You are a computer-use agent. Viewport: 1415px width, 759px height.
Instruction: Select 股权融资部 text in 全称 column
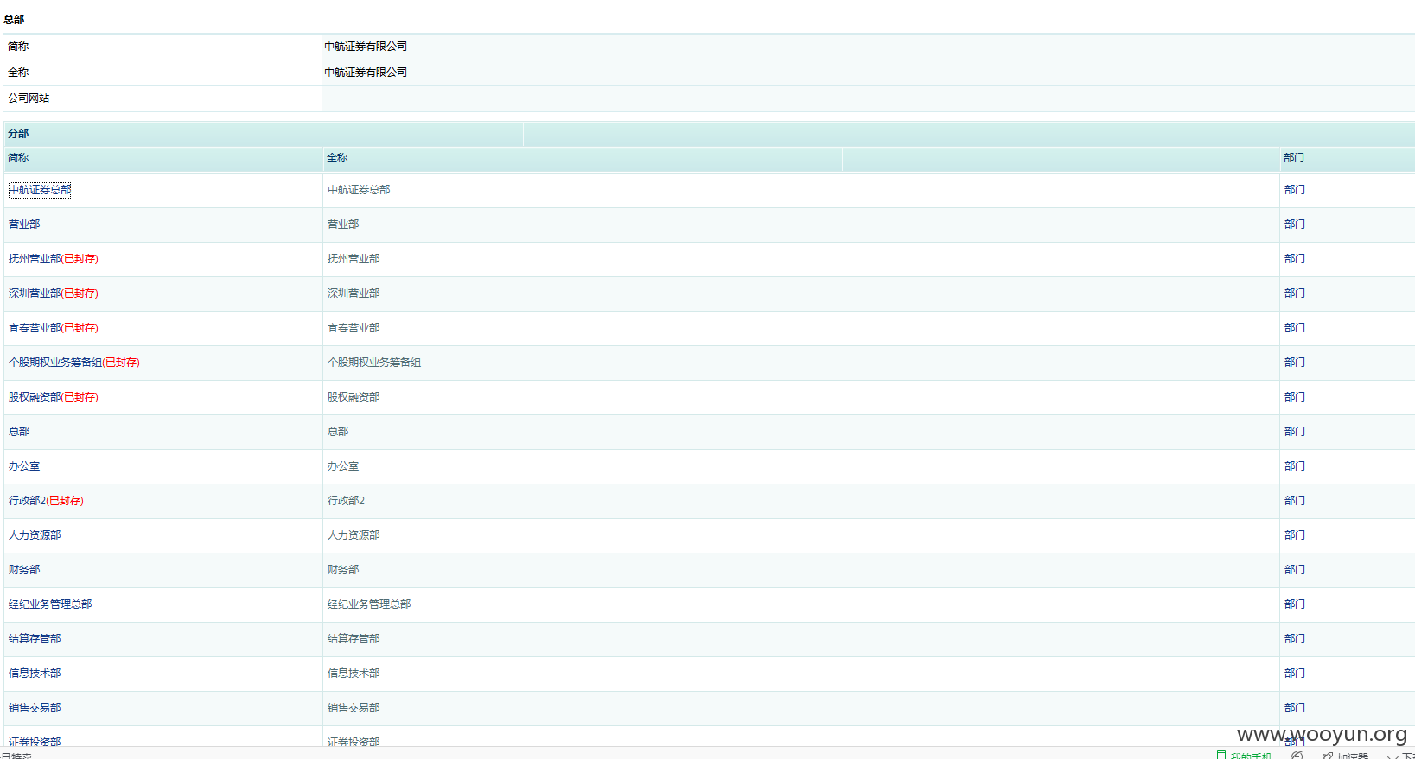[354, 397]
